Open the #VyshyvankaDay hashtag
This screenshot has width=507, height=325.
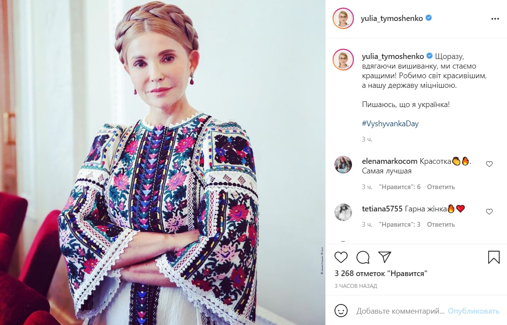pos(390,124)
